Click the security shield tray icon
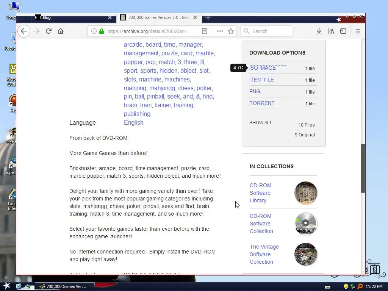388x291 pixels. (346, 286)
